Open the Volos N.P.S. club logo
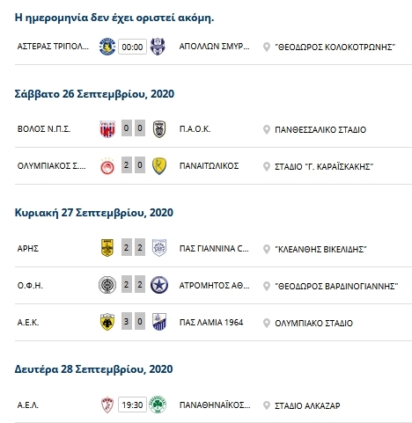The width and height of the screenshot is (412, 423). pos(107,129)
